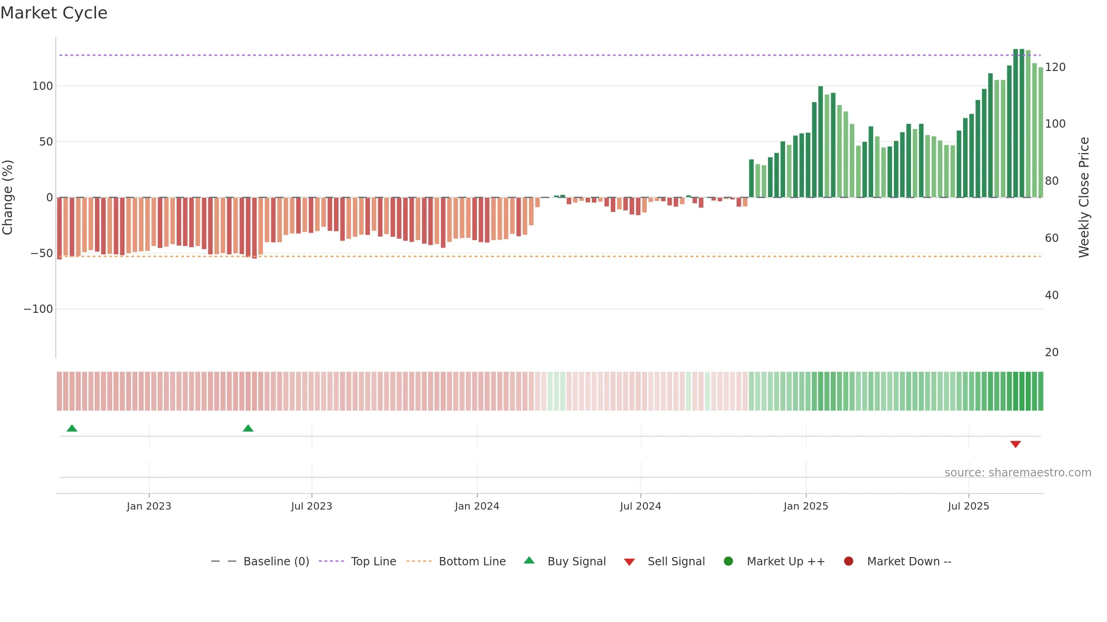1107x622 pixels.
Task: Click the Jul 2025 axis label
Action: (969, 506)
